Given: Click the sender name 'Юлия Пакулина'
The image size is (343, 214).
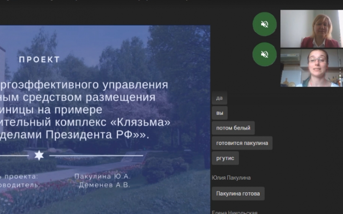Looking at the screenshot, I should point(231,178).
